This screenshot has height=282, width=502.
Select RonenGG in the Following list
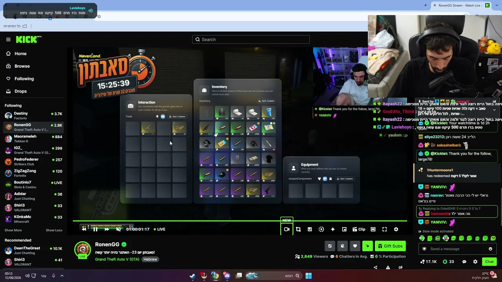(x=33, y=127)
